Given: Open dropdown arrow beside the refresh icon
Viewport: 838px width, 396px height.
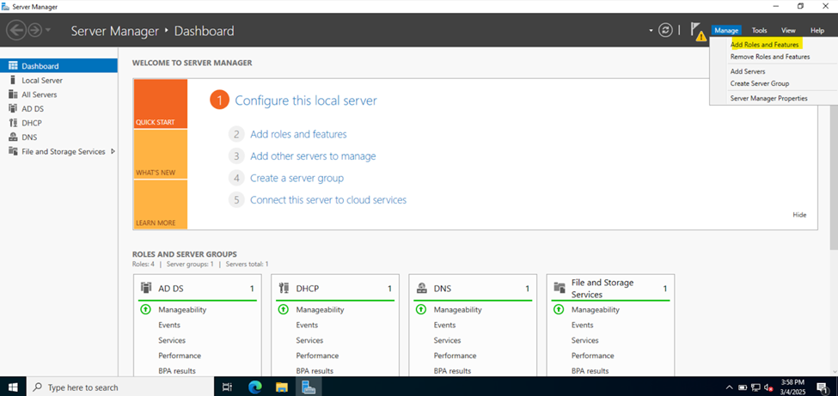Looking at the screenshot, I should point(651,30).
